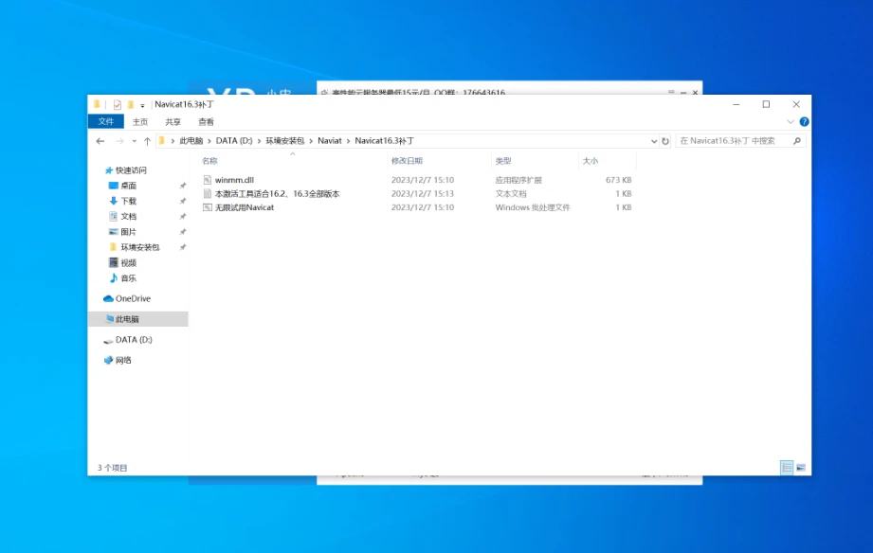The width and height of the screenshot is (873, 553).
Task: Click the new folder icon in title bar
Action: click(x=130, y=104)
